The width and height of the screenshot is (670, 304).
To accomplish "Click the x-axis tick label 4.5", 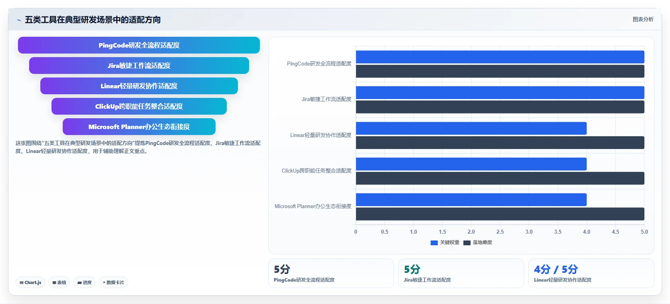I will pyautogui.click(x=616, y=232).
